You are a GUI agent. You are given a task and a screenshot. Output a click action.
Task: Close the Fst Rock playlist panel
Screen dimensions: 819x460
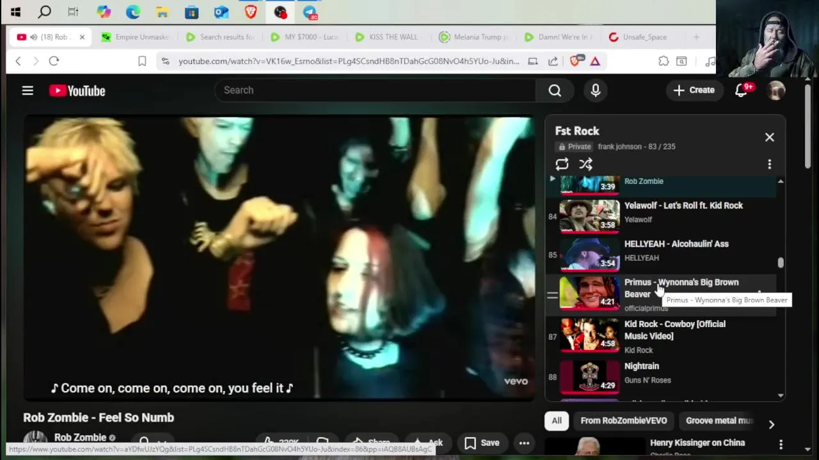coord(769,137)
